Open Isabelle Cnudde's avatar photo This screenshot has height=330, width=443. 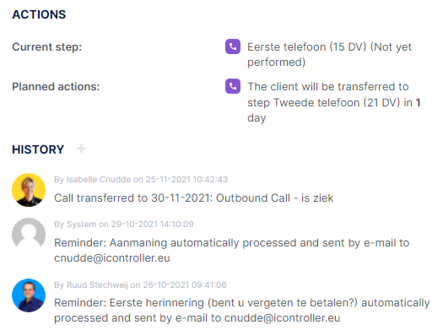point(29,190)
